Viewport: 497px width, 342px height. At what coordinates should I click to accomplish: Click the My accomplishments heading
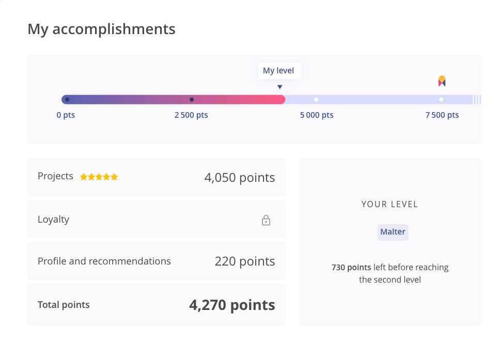(101, 29)
